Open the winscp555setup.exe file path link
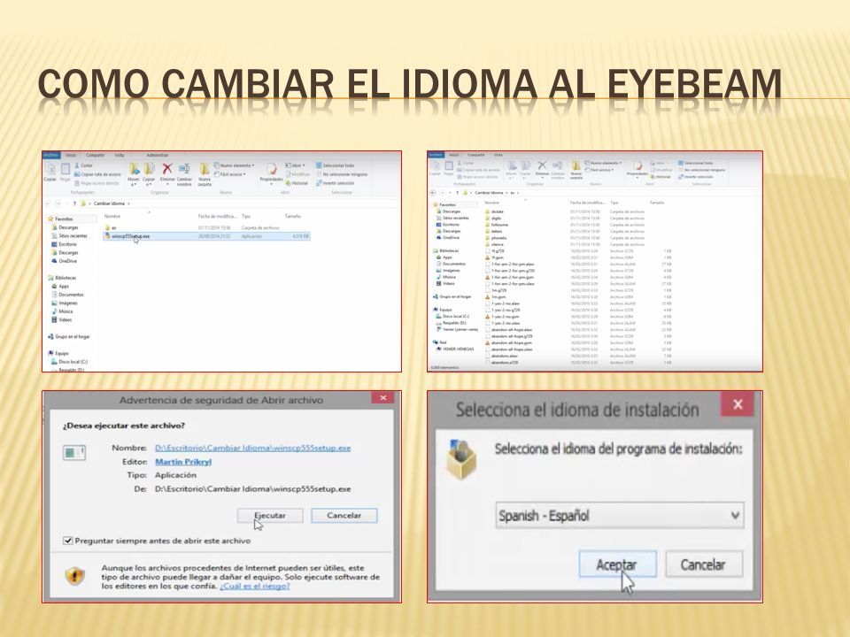This screenshot has height=637, width=850. point(252,448)
